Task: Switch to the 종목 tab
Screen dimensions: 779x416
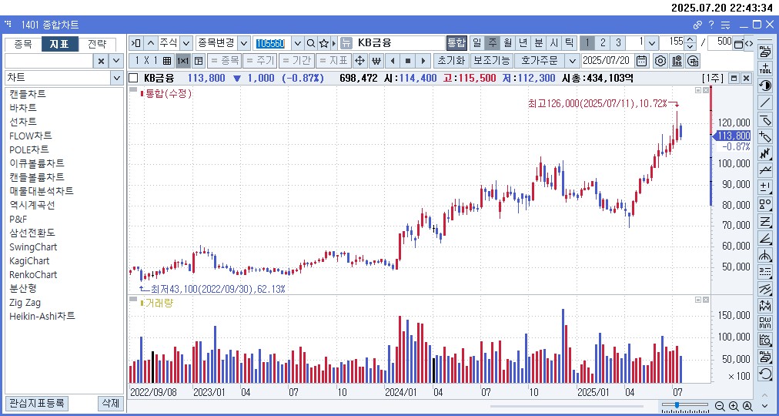Action: [23, 44]
